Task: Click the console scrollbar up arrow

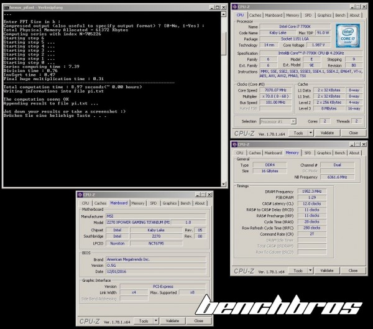Action: pyautogui.click(x=223, y=14)
